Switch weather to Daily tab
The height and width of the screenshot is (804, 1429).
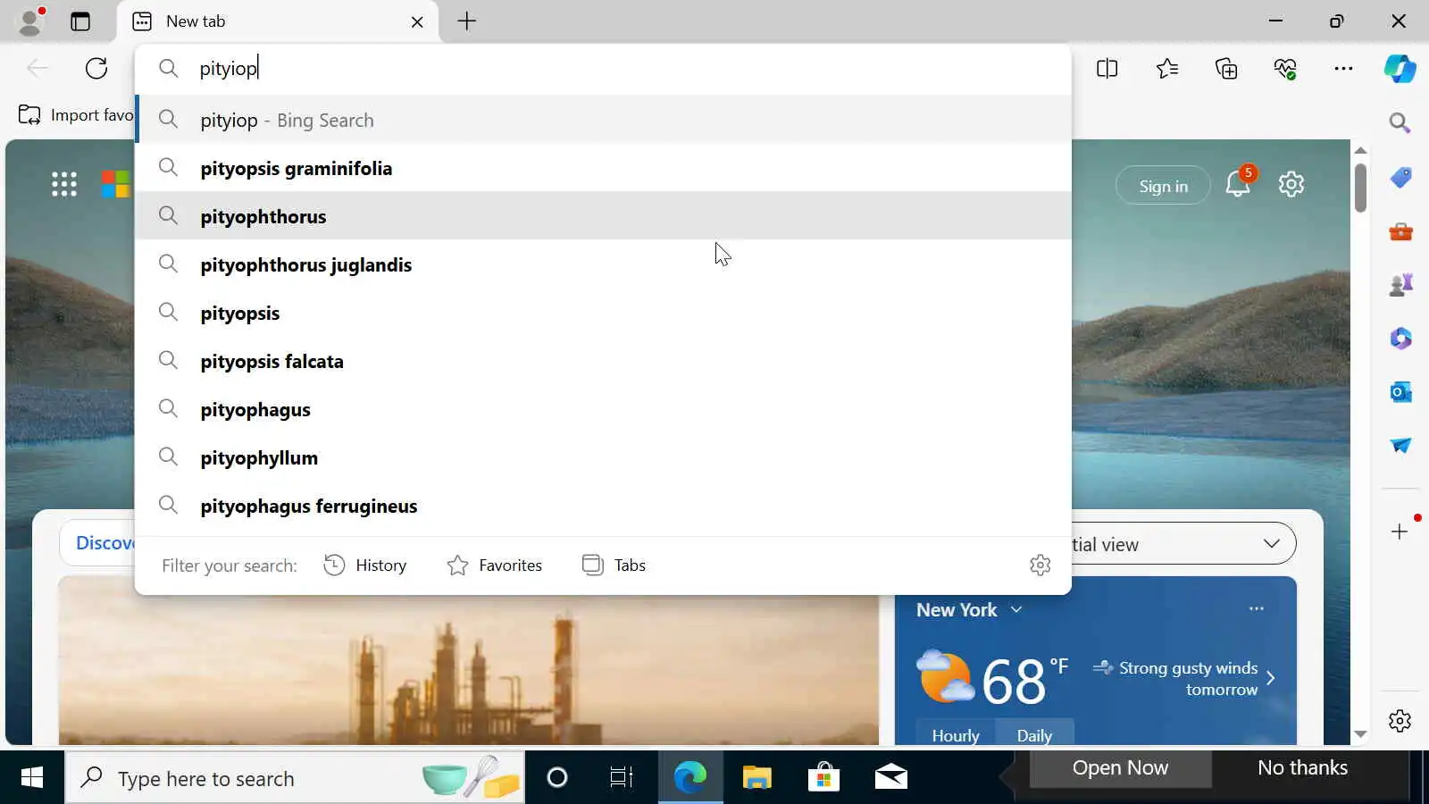click(1034, 734)
